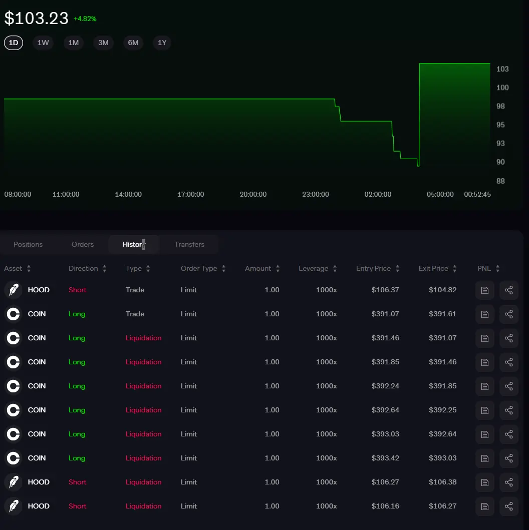Share the HOOD trade with $106.37 entry
529x530 pixels.
tap(508, 290)
